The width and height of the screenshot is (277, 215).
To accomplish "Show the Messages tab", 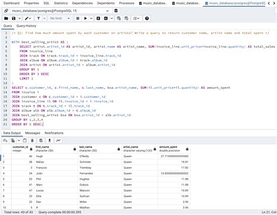I will pyautogui.click(x=33, y=133).
